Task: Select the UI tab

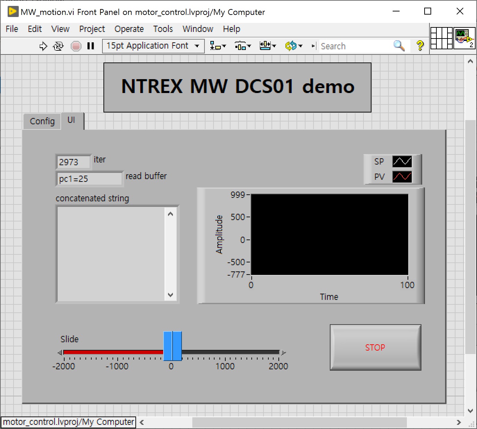Action: tap(72, 120)
